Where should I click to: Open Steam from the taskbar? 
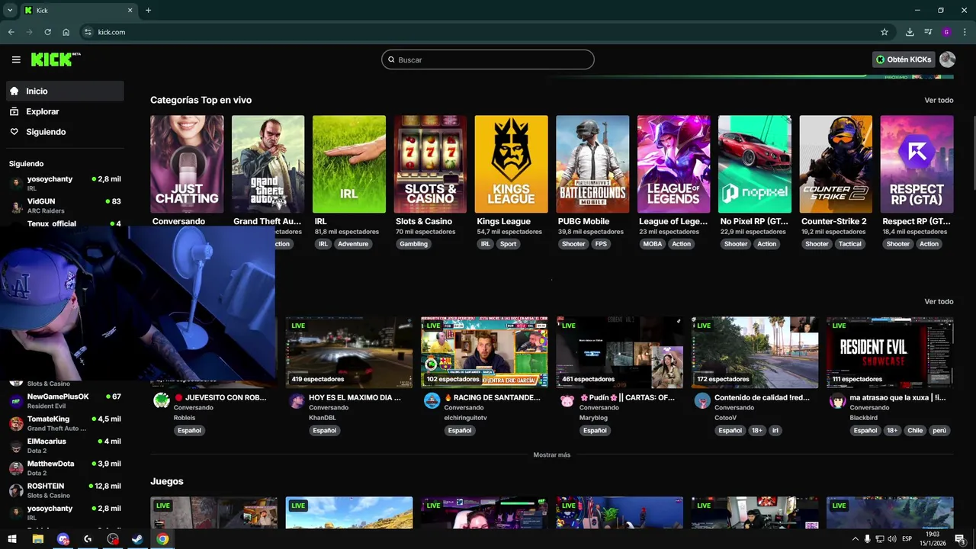(x=137, y=539)
